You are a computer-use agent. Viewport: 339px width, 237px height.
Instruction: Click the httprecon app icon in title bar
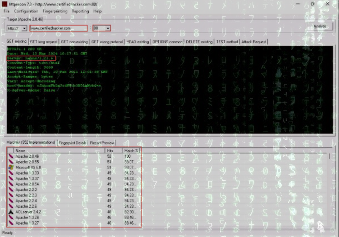click(5, 4)
